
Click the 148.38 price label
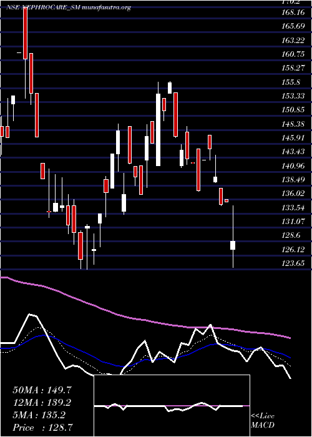click(x=293, y=124)
